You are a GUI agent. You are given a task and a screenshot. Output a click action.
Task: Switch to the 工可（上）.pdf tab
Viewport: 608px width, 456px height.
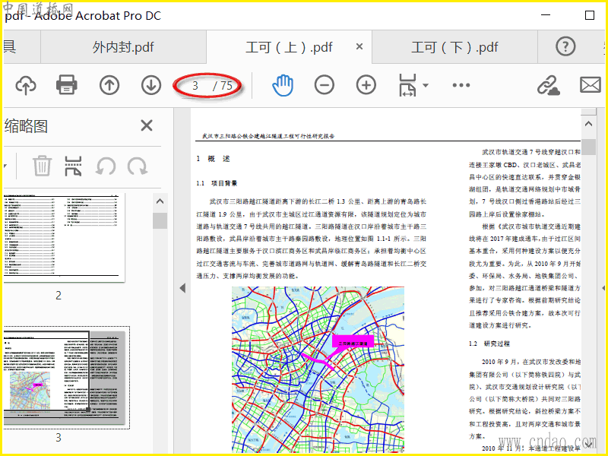click(289, 47)
